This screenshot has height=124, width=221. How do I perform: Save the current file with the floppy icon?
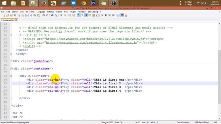(x=11, y=15)
